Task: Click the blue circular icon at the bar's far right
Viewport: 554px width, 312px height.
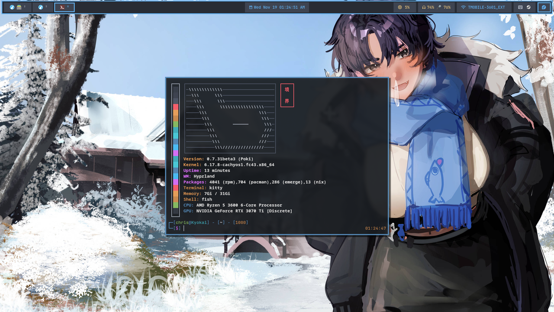Action: pyautogui.click(x=544, y=7)
